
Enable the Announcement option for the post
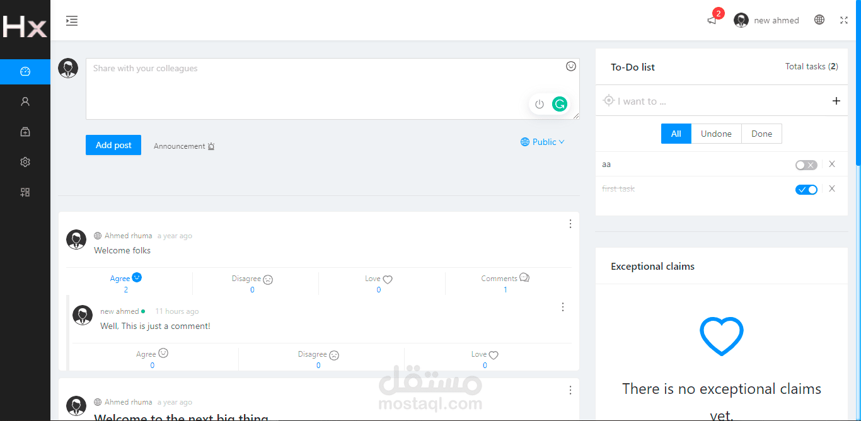pyautogui.click(x=184, y=146)
